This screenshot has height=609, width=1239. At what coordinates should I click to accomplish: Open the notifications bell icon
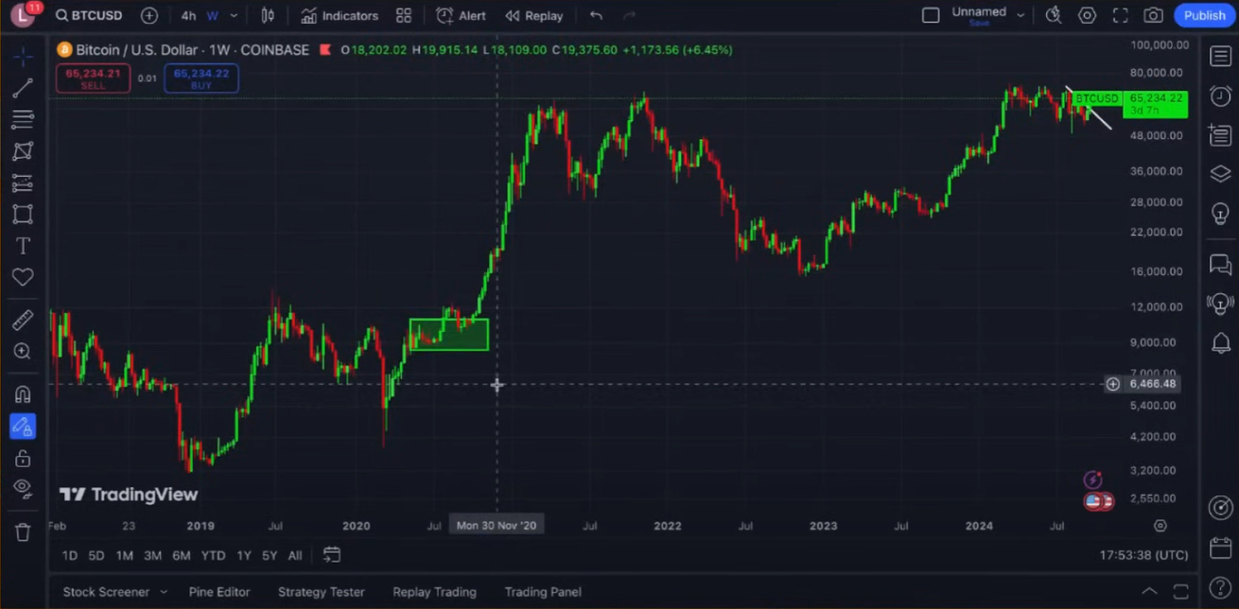pyautogui.click(x=1220, y=343)
